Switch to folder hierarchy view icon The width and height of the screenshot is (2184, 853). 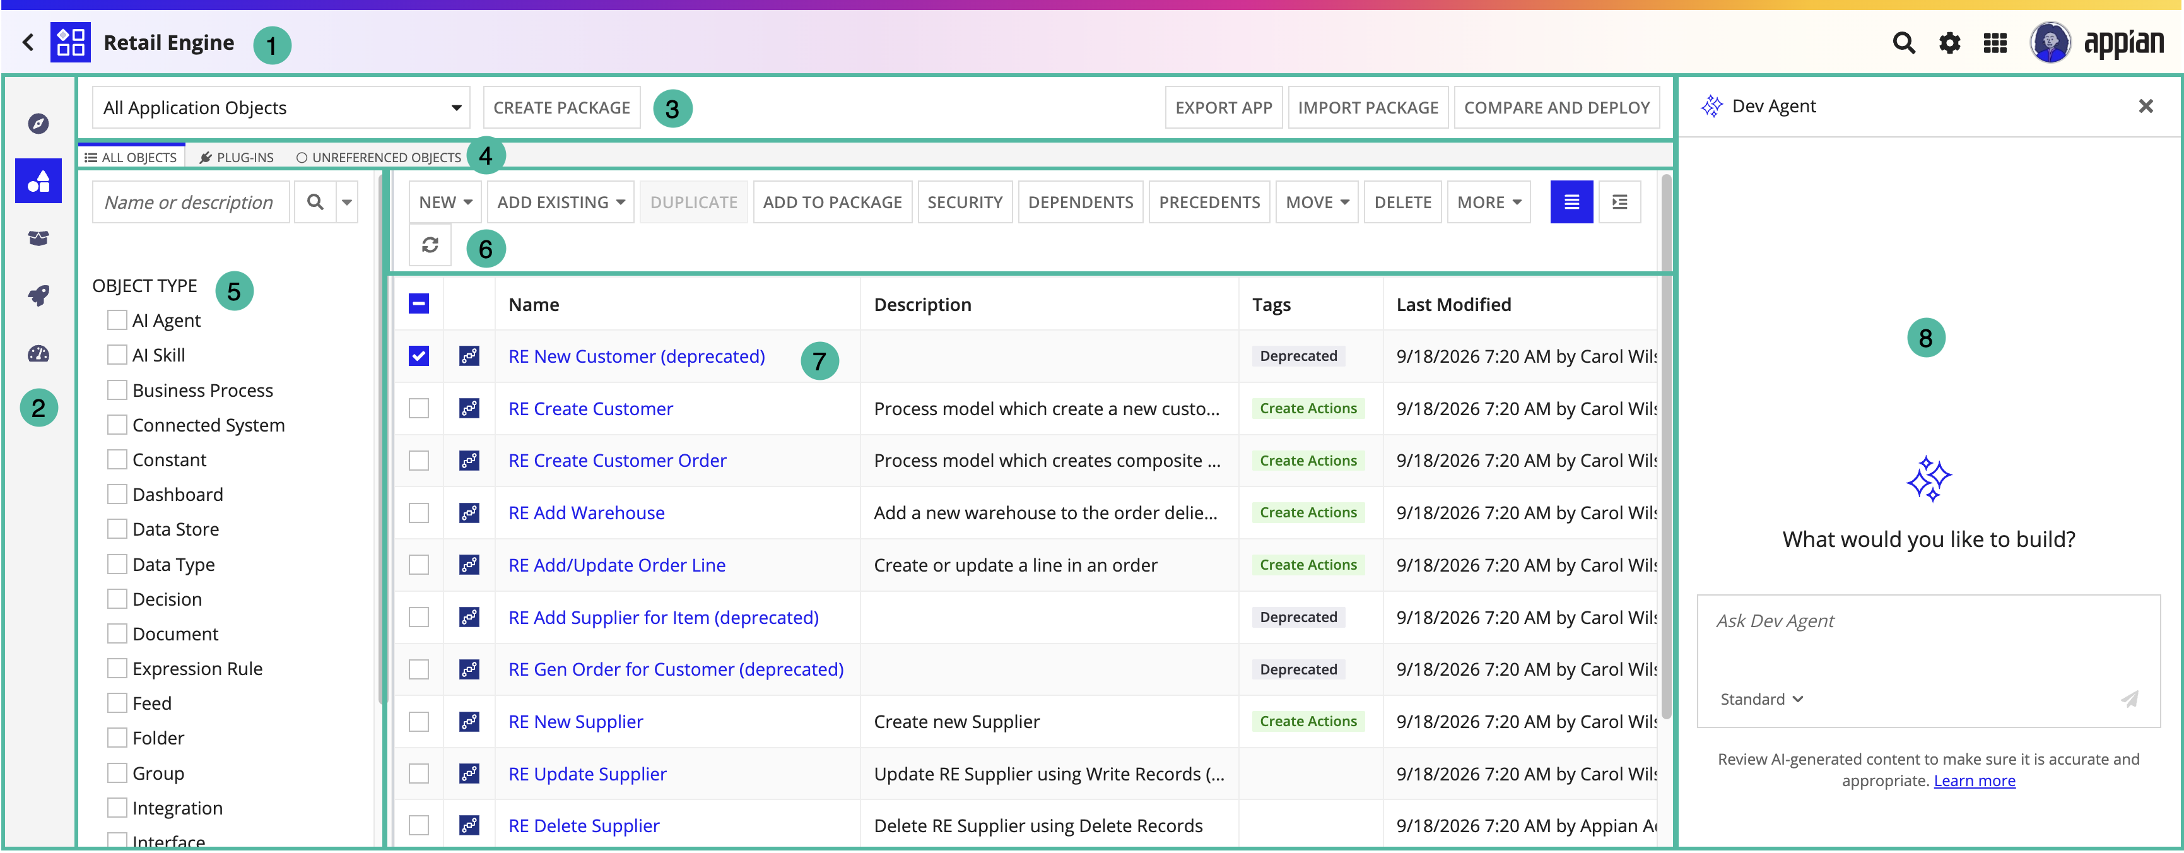pyautogui.click(x=1619, y=202)
